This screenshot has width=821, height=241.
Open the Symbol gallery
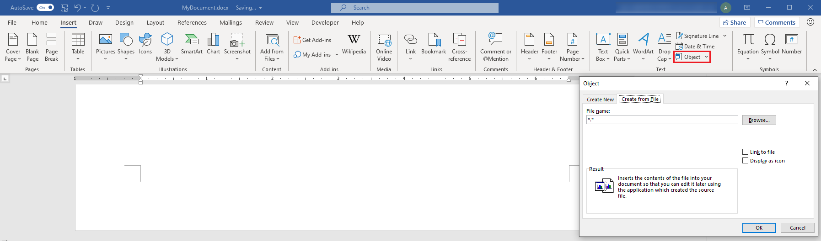[x=770, y=47]
